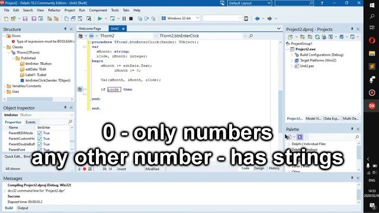
Task: Navigate back with blue left arrow
Action: pos(257,18)
